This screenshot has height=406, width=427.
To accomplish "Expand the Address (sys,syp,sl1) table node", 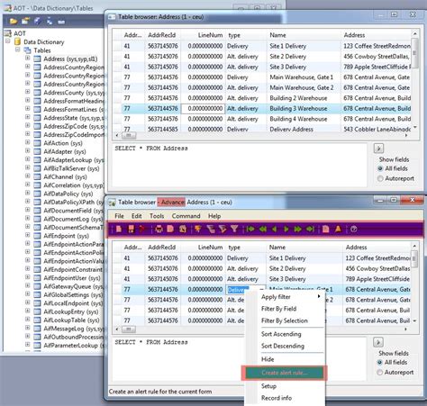I will click(x=28, y=58).
